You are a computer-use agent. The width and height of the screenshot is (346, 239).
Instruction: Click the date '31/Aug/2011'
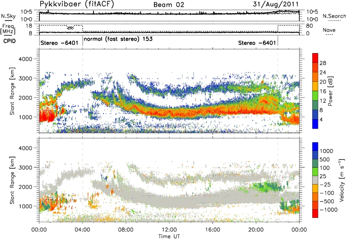[x=276, y=4]
